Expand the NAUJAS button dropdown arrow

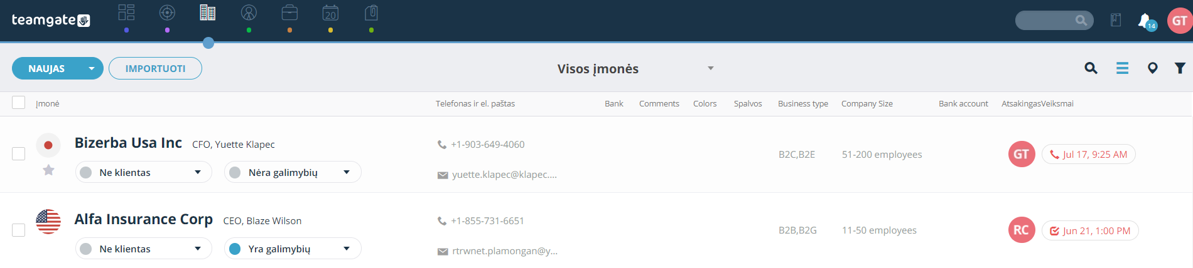[92, 68]
